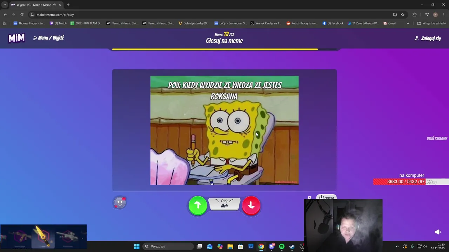Go back in browser history
449x252 pixels.
[5, 15]
